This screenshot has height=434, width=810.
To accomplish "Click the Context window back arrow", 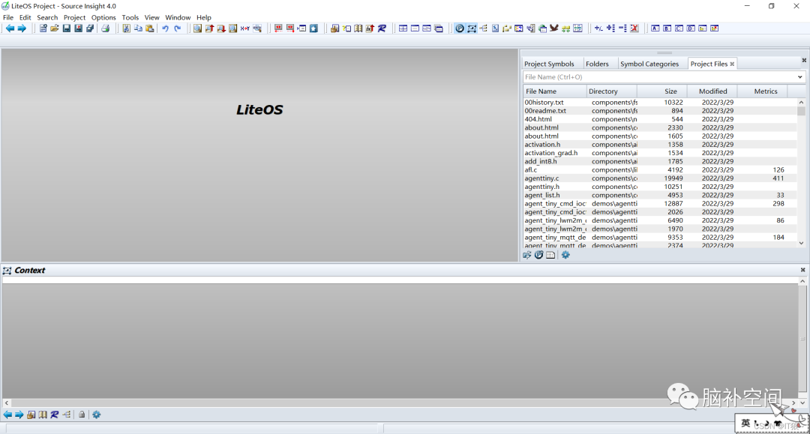I will pos(7,415).
